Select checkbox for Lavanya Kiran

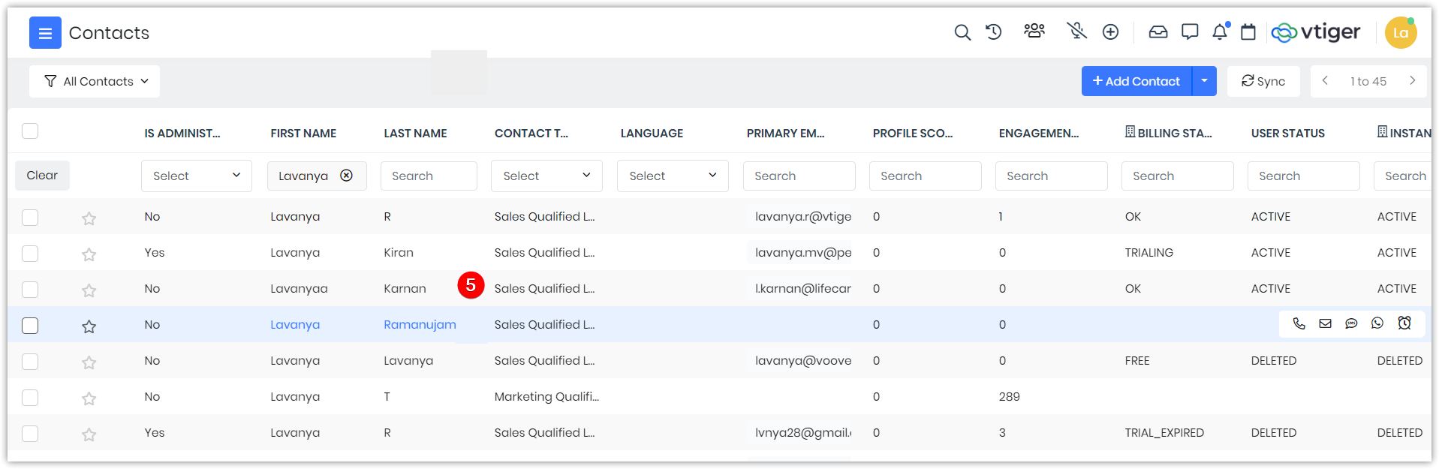coord(30,254)
